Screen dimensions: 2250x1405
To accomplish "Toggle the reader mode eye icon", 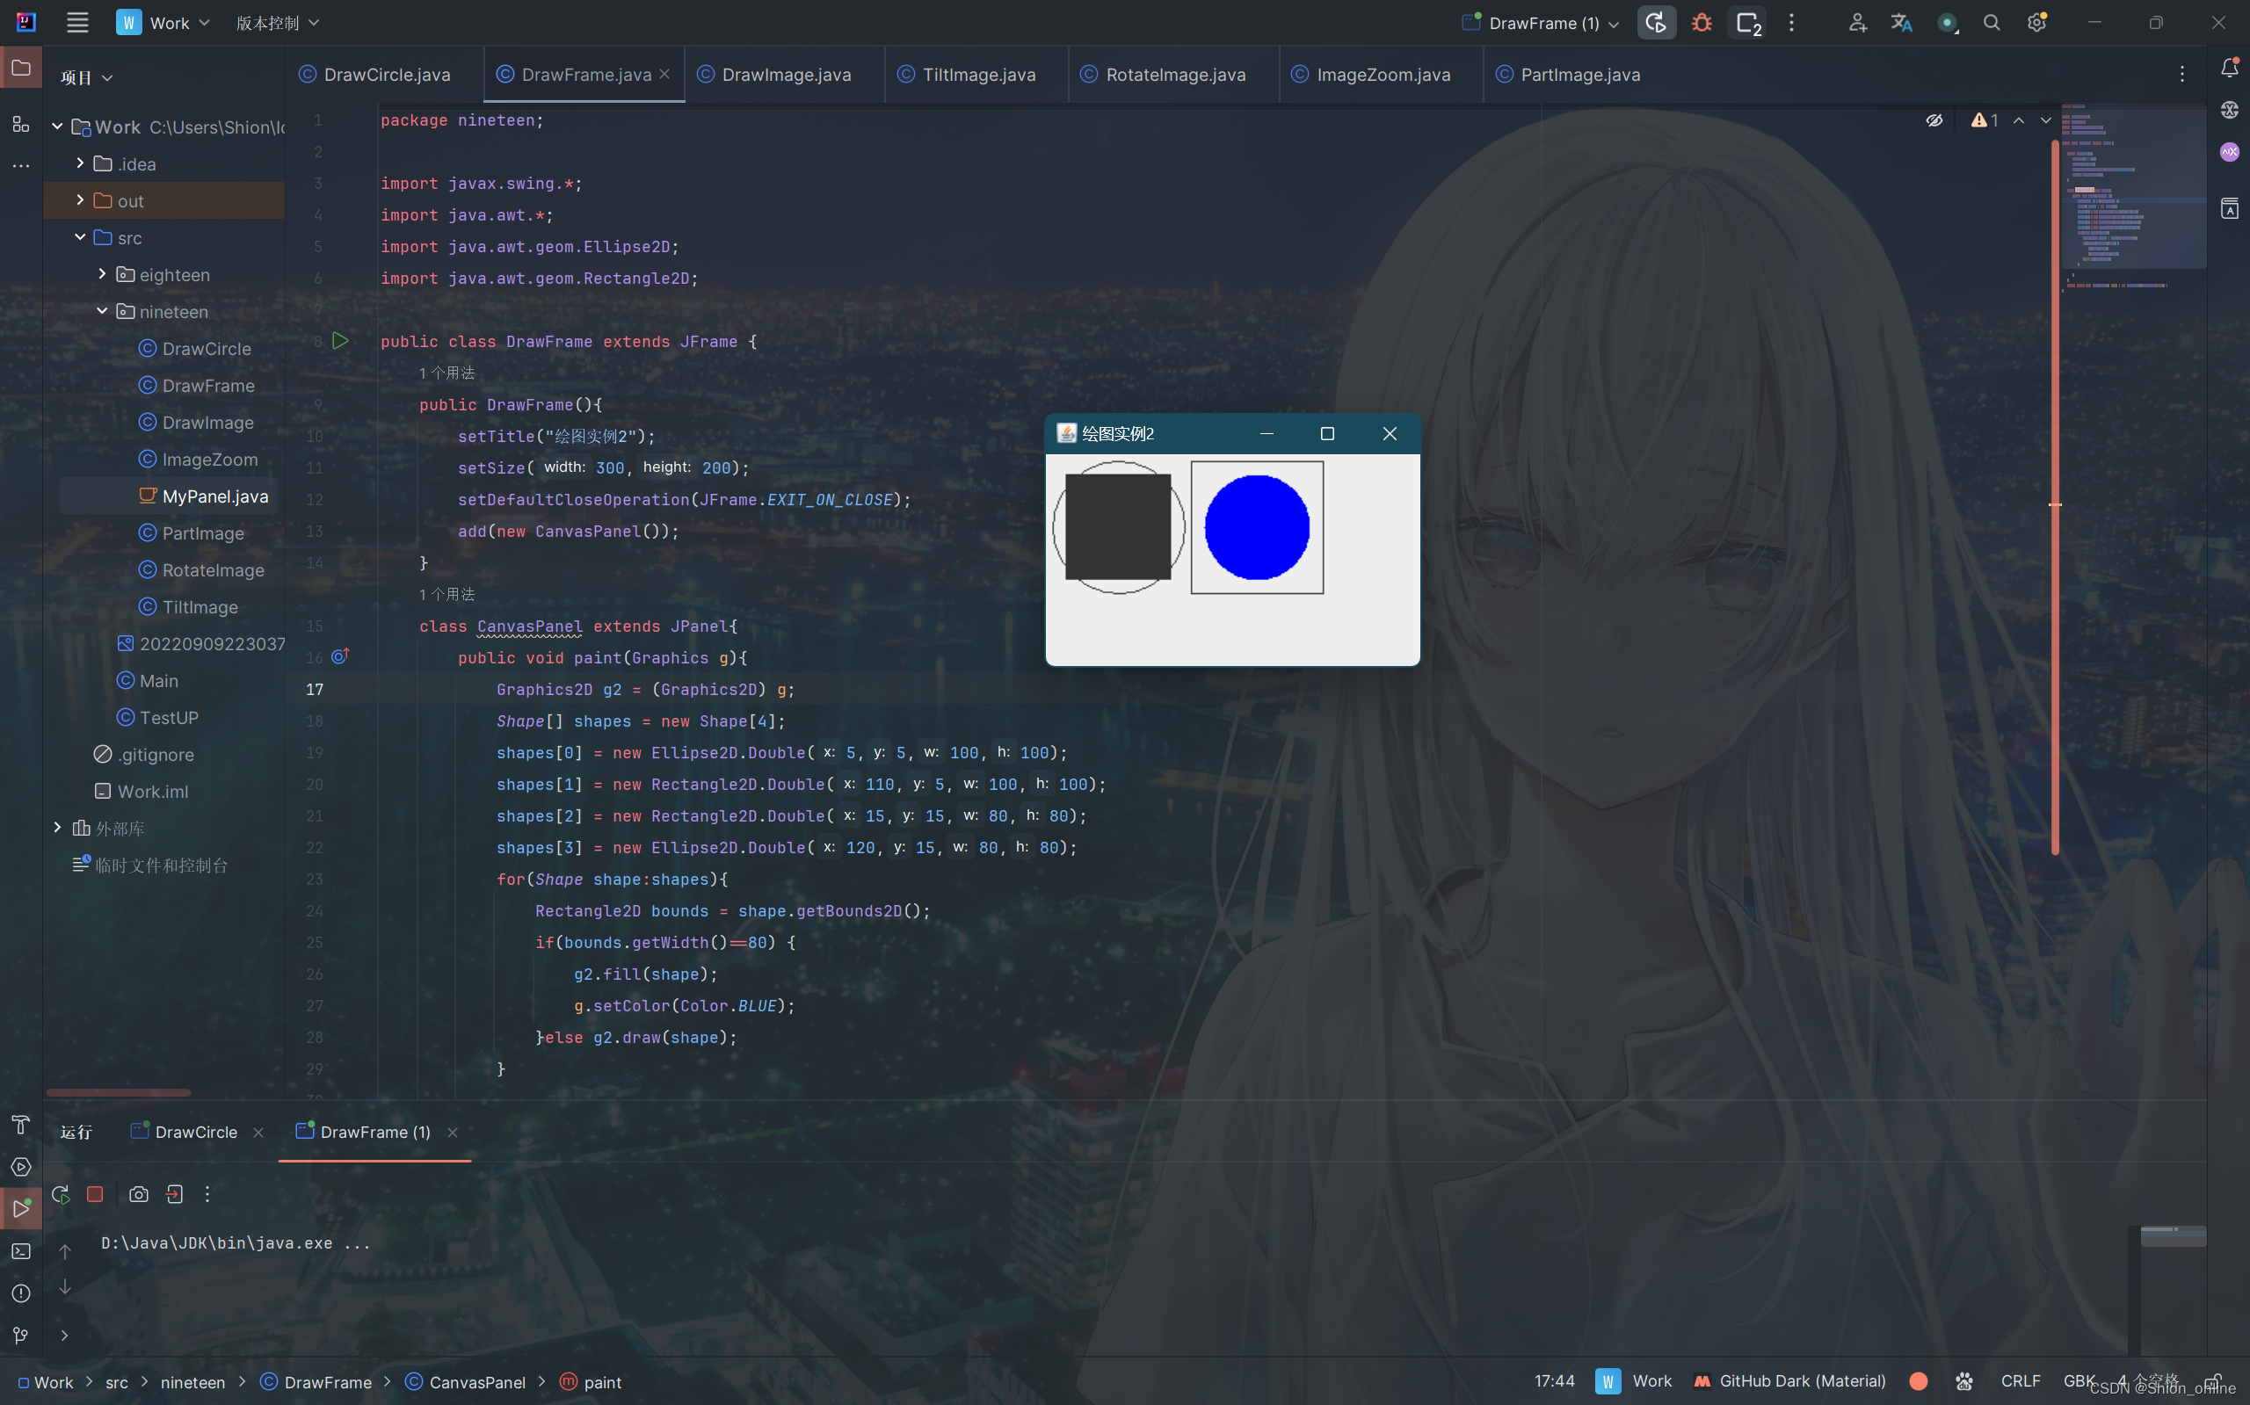I will 1934,120.
